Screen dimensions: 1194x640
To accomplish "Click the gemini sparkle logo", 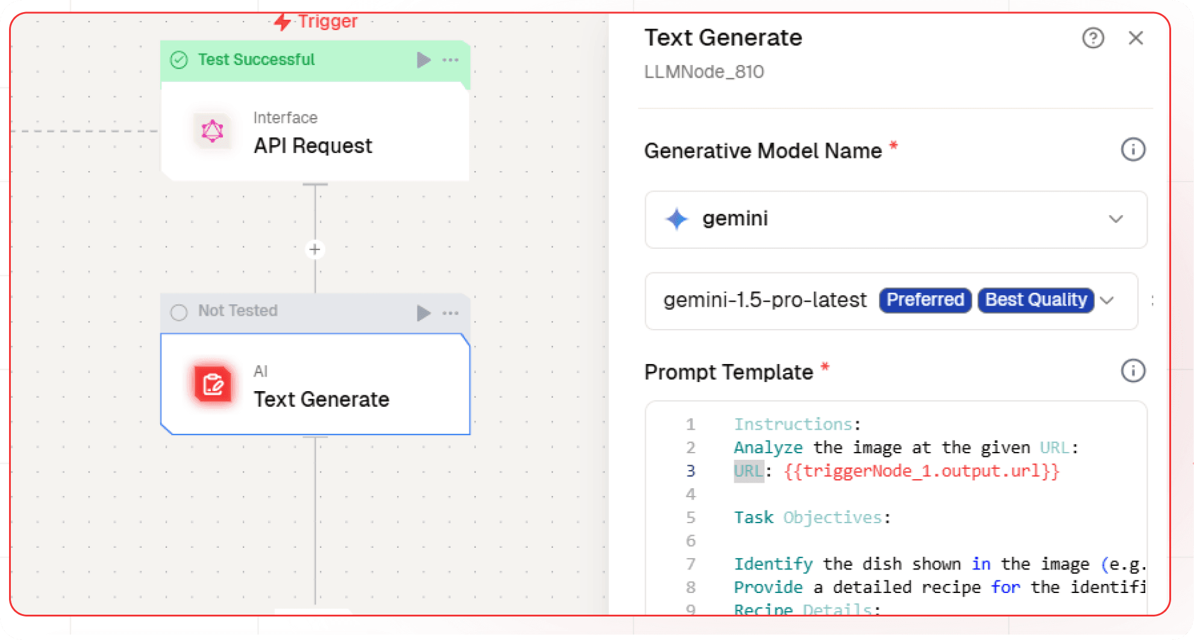I will tap(677, 219).
